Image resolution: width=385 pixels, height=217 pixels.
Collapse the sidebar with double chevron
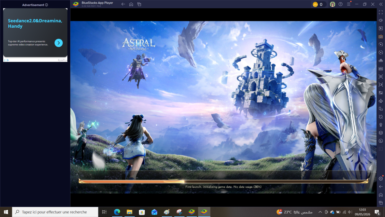click(381, 4)
